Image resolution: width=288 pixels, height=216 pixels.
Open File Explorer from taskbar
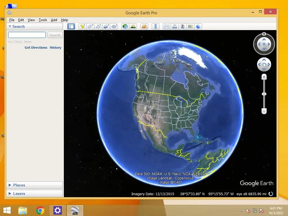coord(23,210)
